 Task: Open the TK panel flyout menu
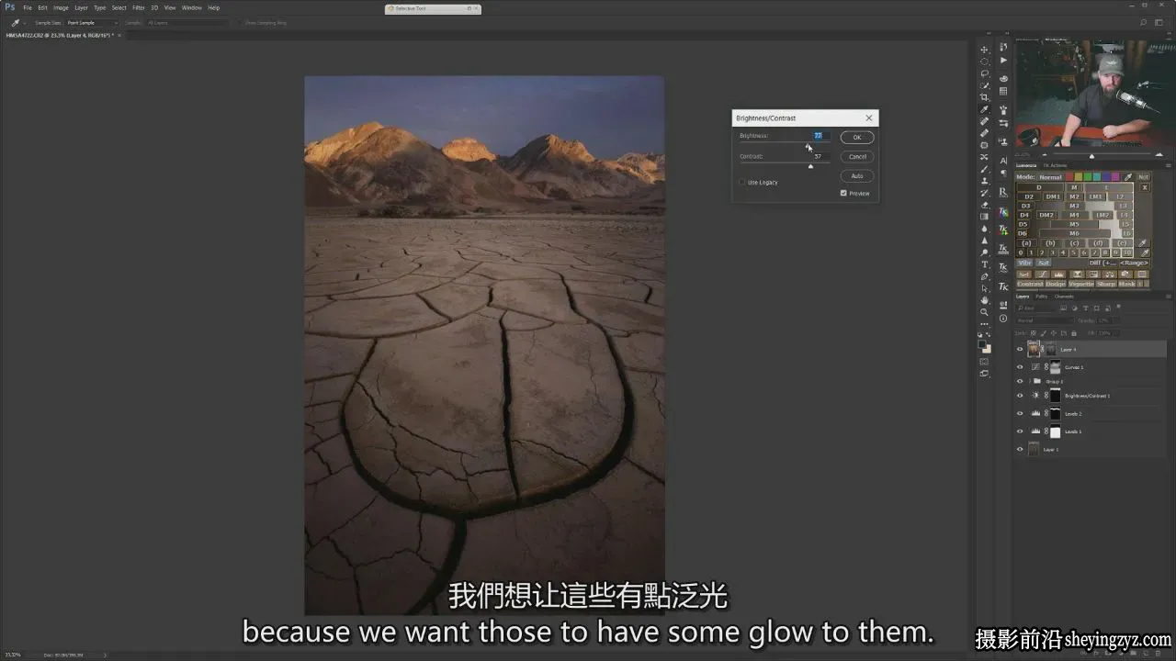pyautogui.click(x=1169, y=165)
